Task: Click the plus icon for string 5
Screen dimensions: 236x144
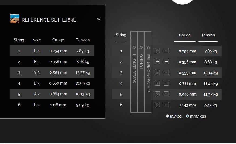Action: point(157,94)
